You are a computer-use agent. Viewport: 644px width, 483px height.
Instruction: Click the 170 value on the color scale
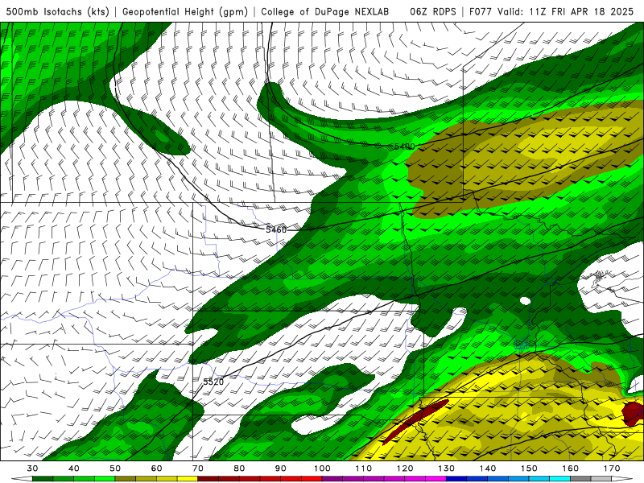coord(612,469)
